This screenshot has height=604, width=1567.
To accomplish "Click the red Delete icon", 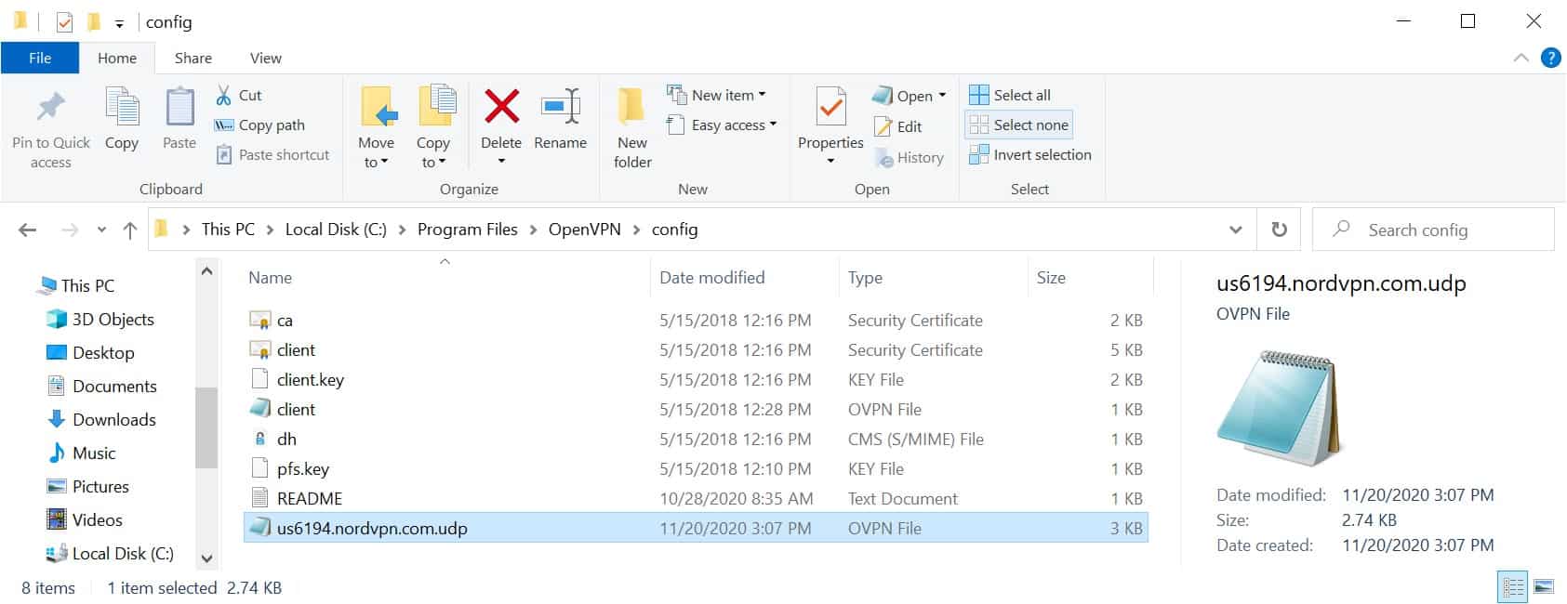I will pos(501,106).
